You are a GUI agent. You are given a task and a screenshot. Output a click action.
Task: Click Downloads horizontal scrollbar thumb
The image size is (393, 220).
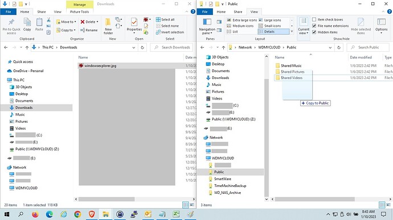click(107, 199)
